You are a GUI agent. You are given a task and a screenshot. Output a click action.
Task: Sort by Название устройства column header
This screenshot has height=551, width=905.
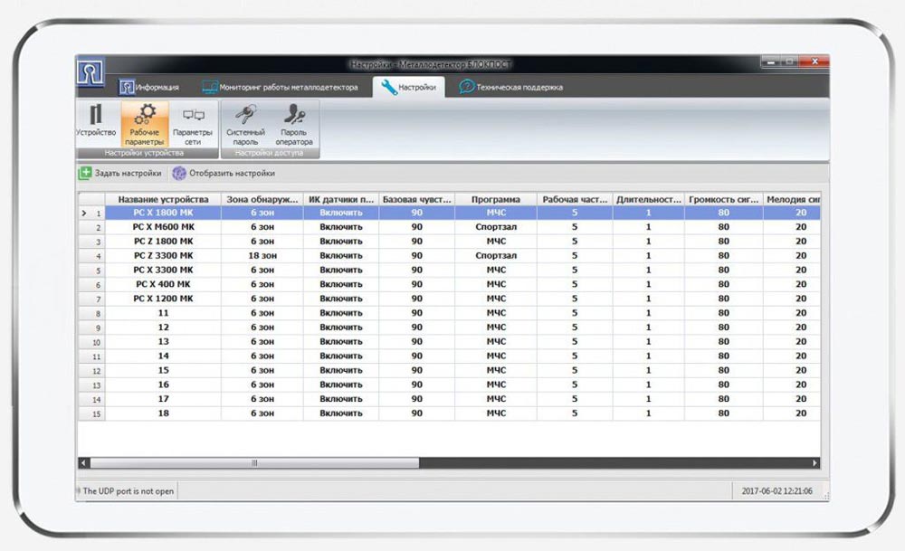tap(163, 199)
